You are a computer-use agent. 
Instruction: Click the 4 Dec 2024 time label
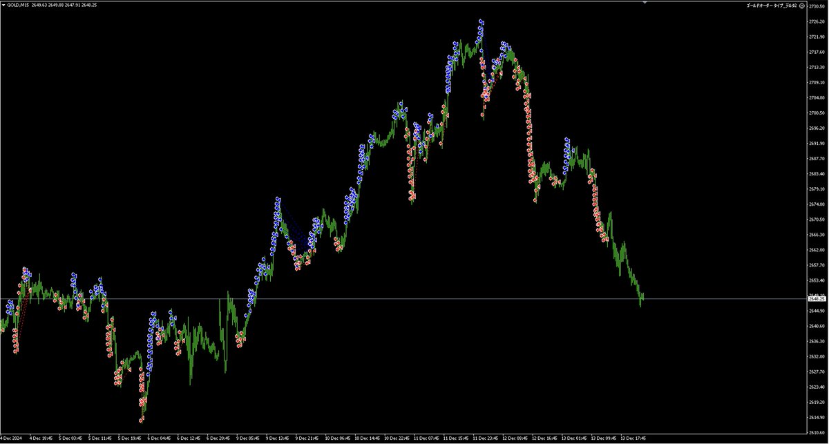tap(12, 438)
